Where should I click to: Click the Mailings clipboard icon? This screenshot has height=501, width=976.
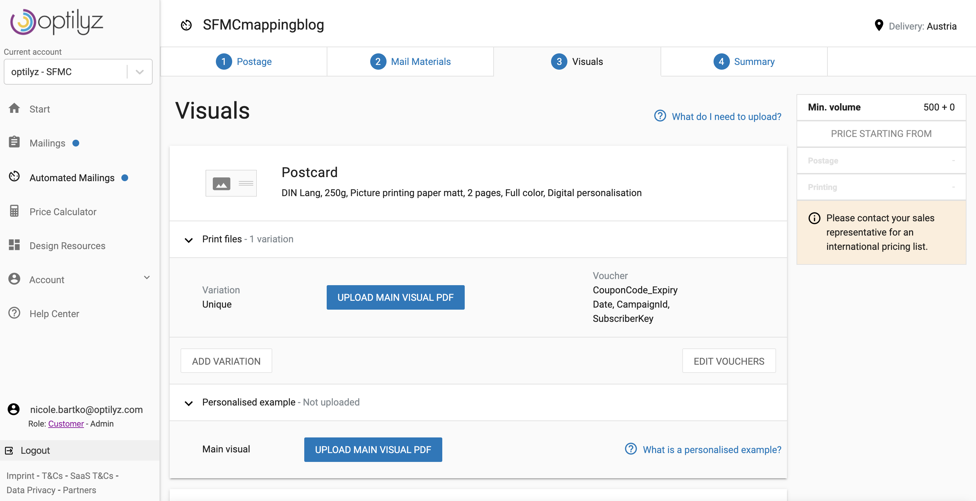[x=14, y=142]
